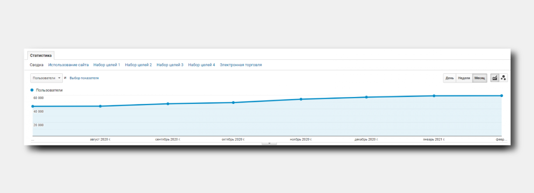Click the 40 000 axis label
The image size is (534, 193).
pos(39,112)
